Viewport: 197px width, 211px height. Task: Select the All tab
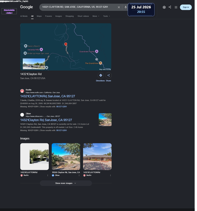(x=33, y=16)
